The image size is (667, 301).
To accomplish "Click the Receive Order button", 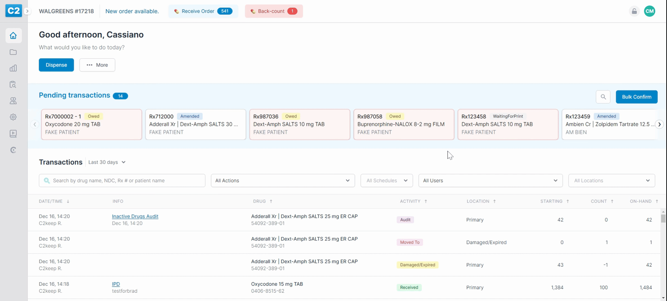I will point(203,11).
